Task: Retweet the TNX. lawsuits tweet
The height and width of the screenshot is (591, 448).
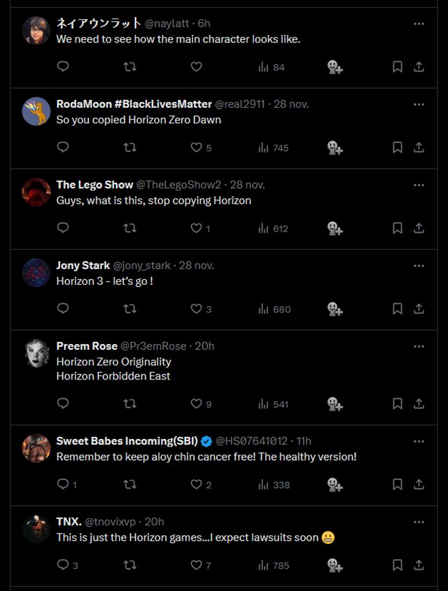Action: (x=130, y=565)
